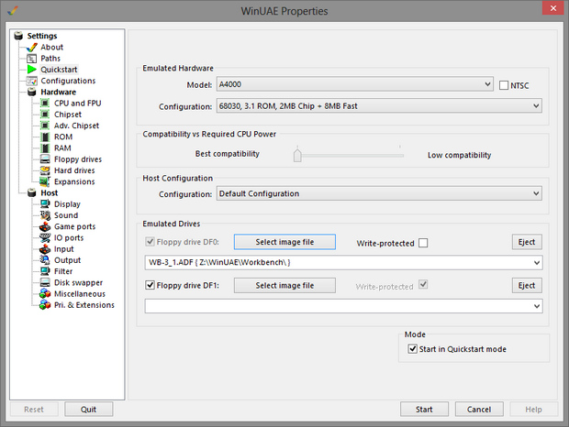Click the Sound speaker icon

point(45,215)
